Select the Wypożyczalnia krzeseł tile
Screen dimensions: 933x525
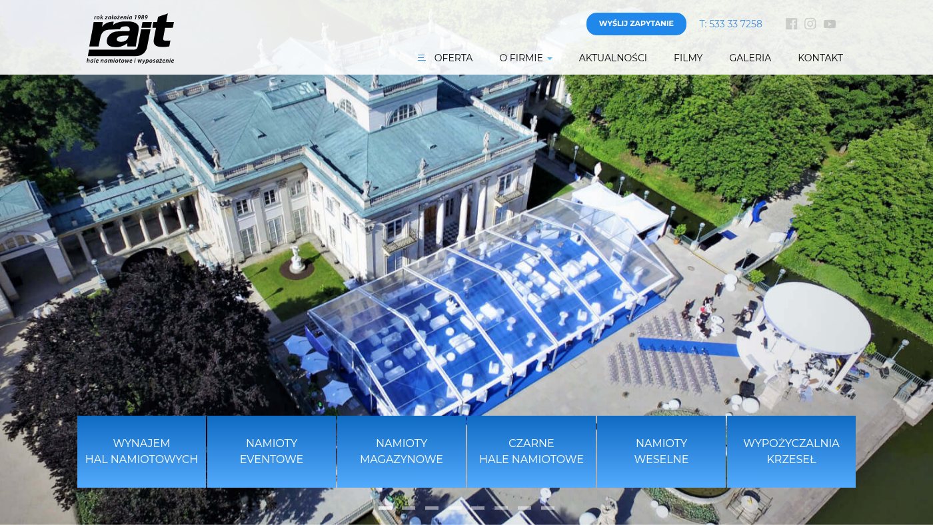pos(791,452)
